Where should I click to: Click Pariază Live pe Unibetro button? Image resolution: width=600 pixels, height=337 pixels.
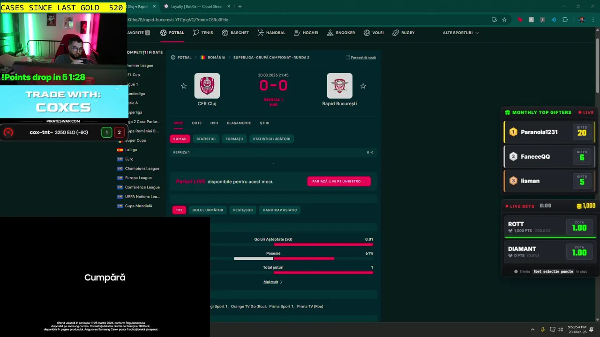pos(339,181)
